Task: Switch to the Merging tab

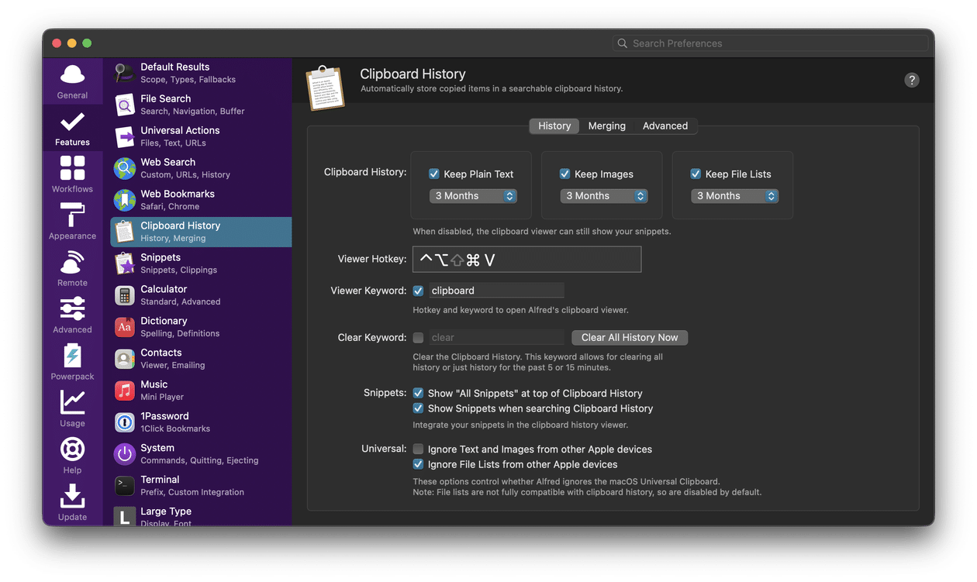Action: point(606,126)
